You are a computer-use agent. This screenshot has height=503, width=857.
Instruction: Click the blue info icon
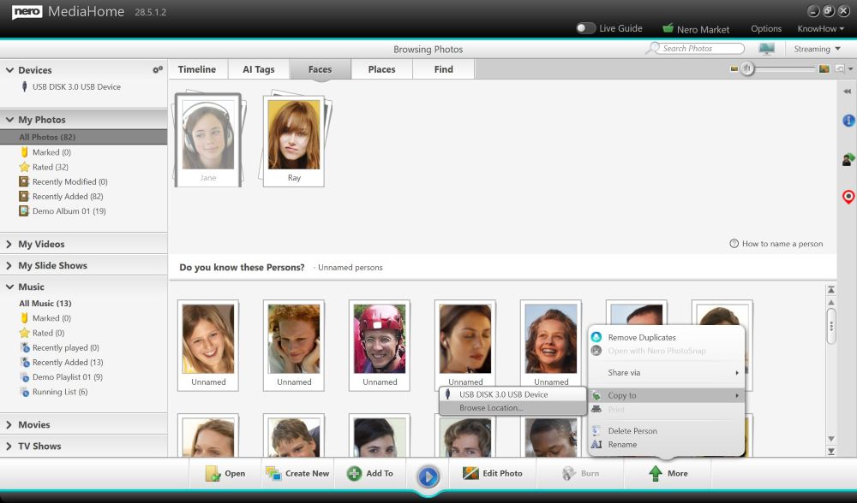pos(848,121)
